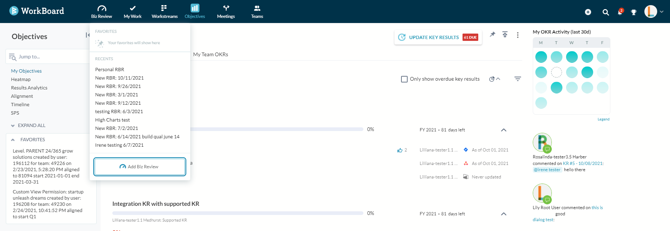670x231 pixels.
Task: Open the user avatar in top bar
Action: [651, 11]
